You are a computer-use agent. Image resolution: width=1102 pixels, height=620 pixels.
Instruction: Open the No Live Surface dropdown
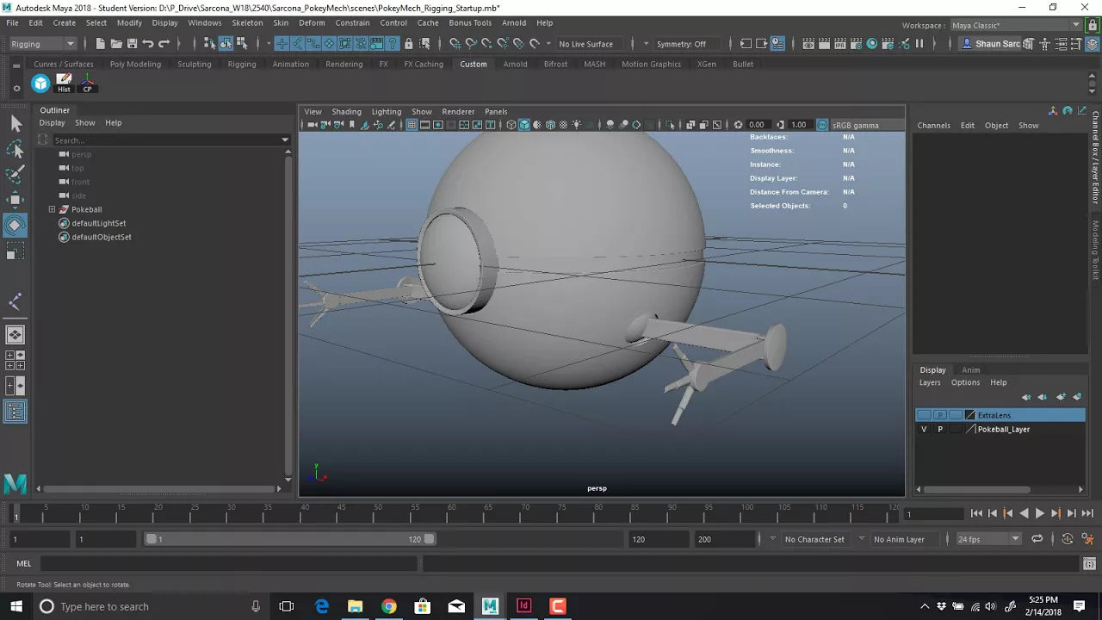591,44
